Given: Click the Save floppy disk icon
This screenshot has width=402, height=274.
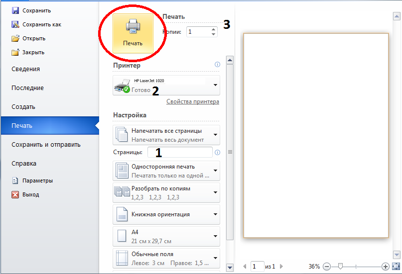Looking at the screenshot, I should click(x=15, y=10).
